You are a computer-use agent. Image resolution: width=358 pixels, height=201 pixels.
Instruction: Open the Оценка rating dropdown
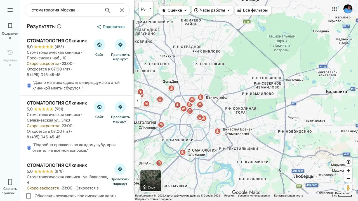pyautogui.click(x=175, y=10)
